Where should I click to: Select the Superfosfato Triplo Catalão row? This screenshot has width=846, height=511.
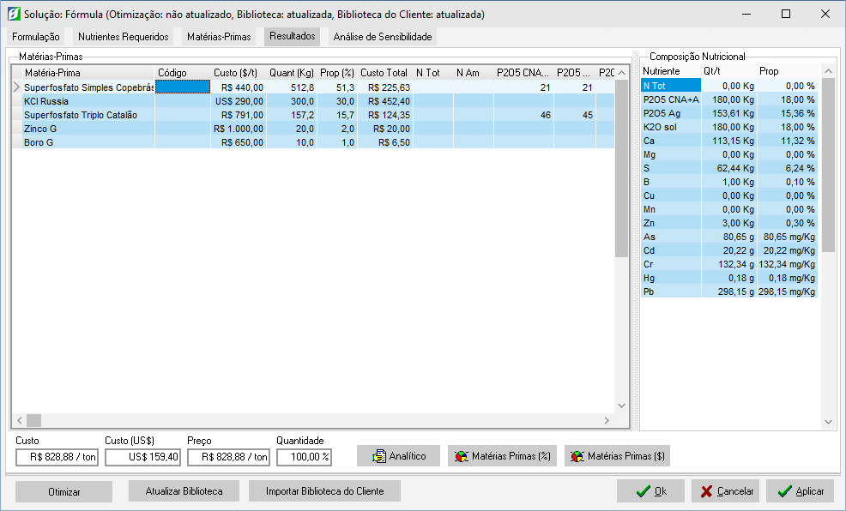(x=313, y=115)
